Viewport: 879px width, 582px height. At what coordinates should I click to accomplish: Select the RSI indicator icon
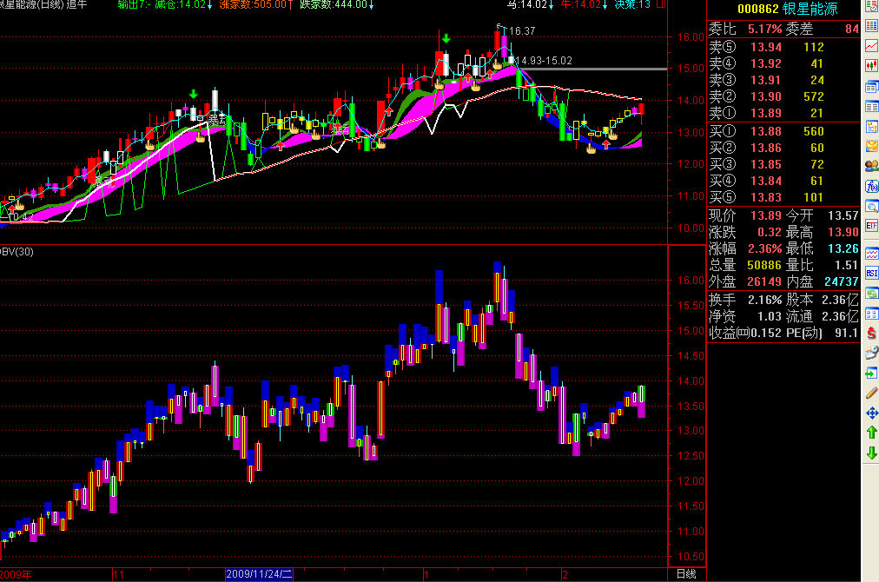(x=871, y=273)
